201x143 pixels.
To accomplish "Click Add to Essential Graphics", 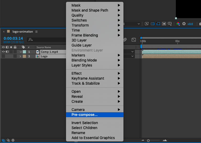I will (x=93, y=138).
